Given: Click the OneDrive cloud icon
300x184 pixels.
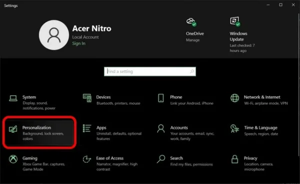Looking at the screenshot, I should (191, 22).
